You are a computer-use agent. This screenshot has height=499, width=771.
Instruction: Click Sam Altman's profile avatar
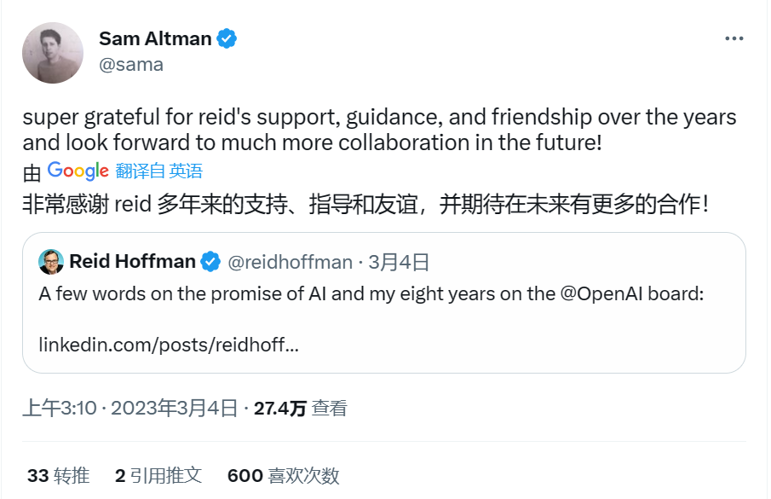tap(53, 52)
